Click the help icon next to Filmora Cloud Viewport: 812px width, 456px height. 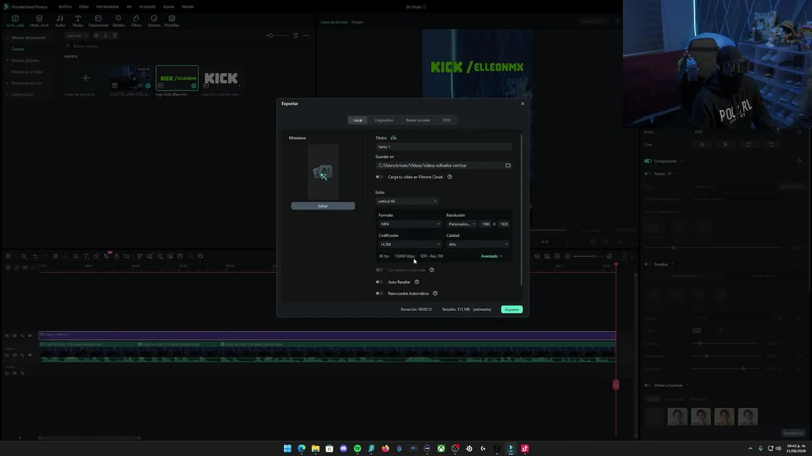(450, 177)
